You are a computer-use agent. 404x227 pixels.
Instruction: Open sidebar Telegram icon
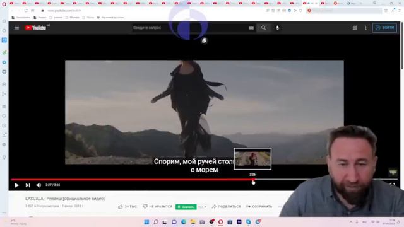click(x=4, y=62)
